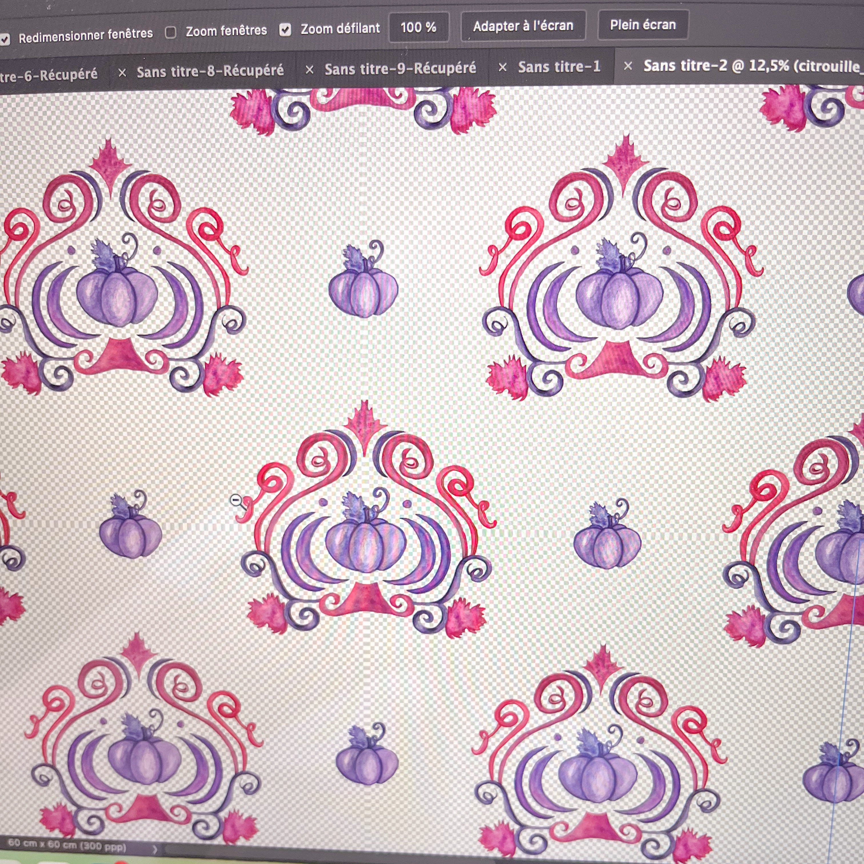Disable the Zoom défilant checkbox

coord(285,30)
